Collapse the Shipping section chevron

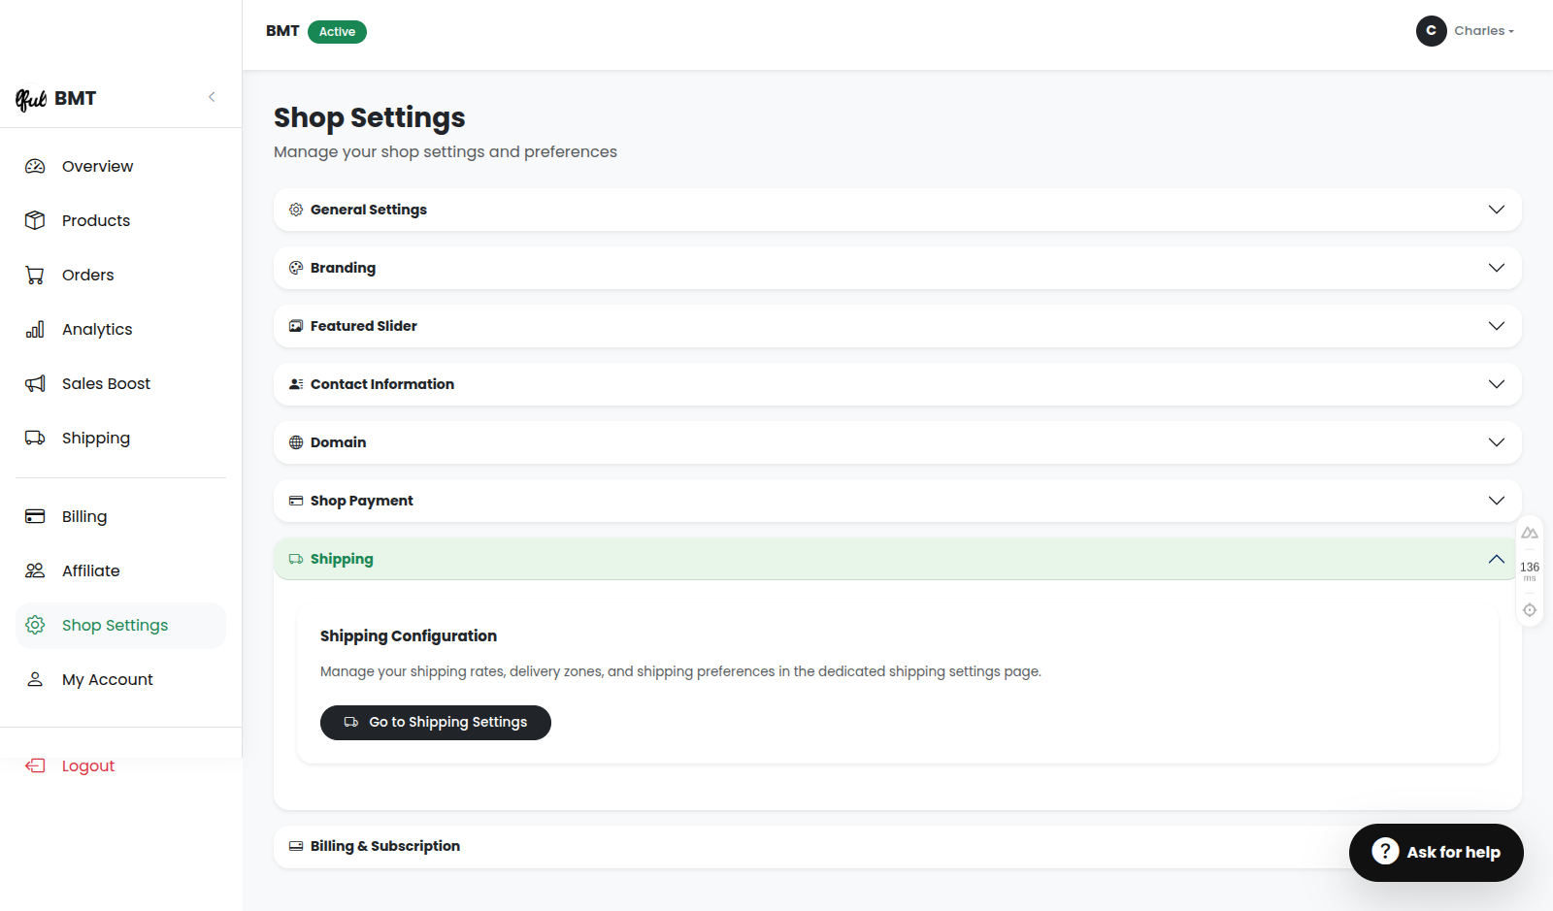[1497, 559]
